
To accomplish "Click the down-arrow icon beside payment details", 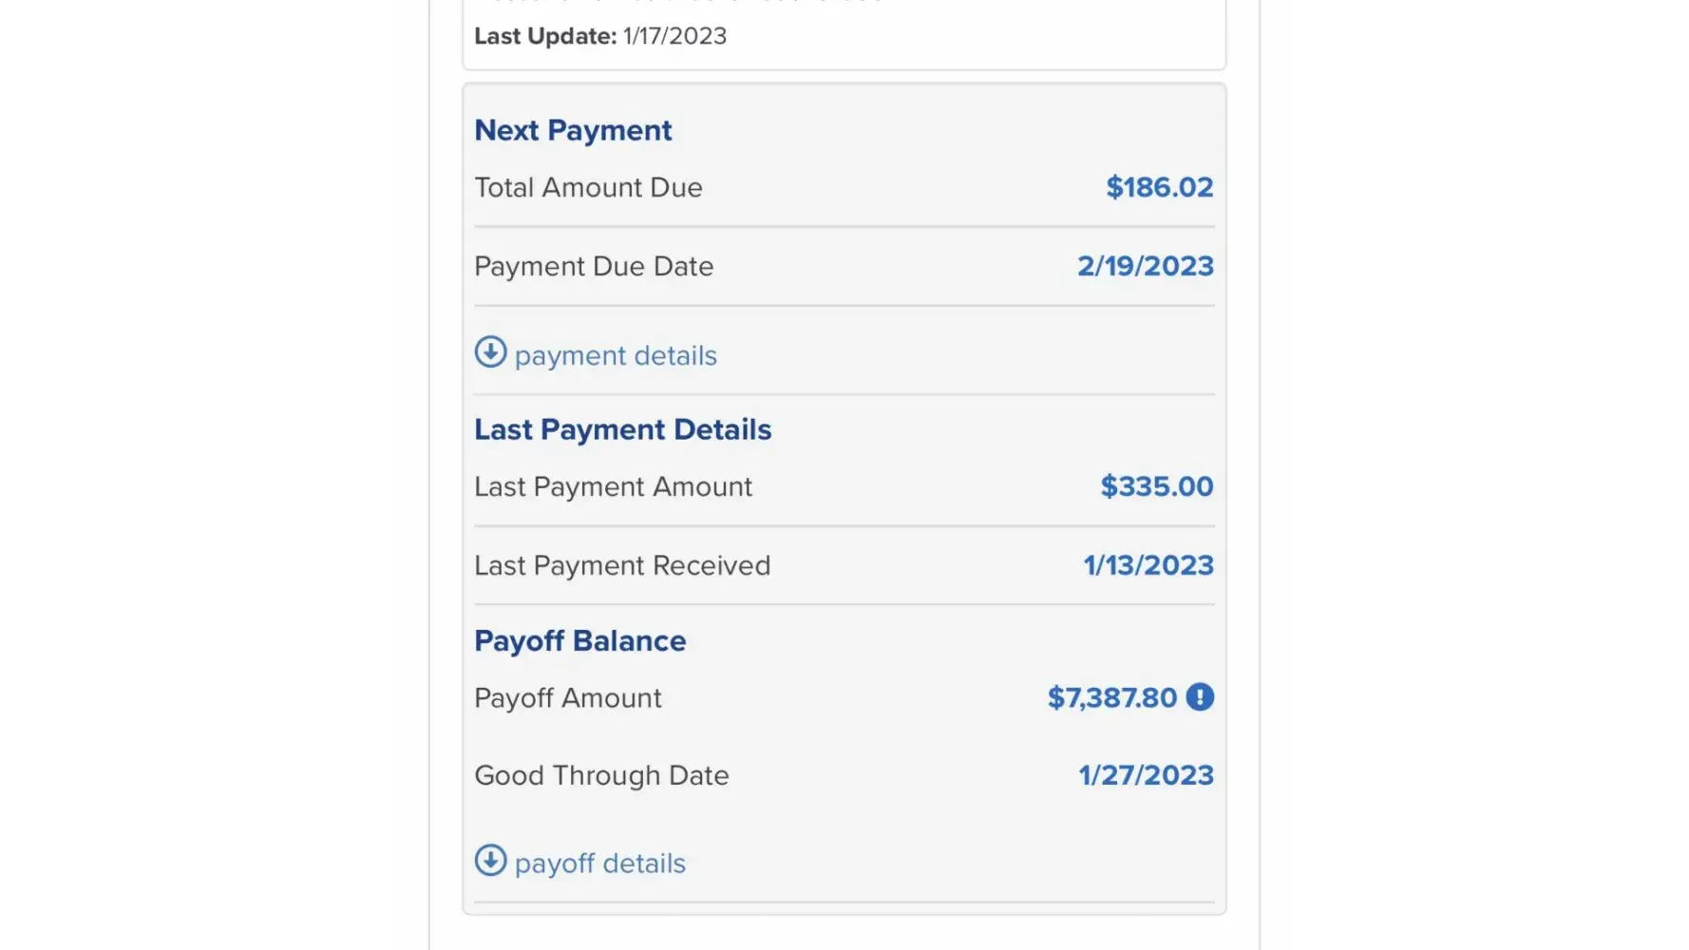I will point(490,352).
